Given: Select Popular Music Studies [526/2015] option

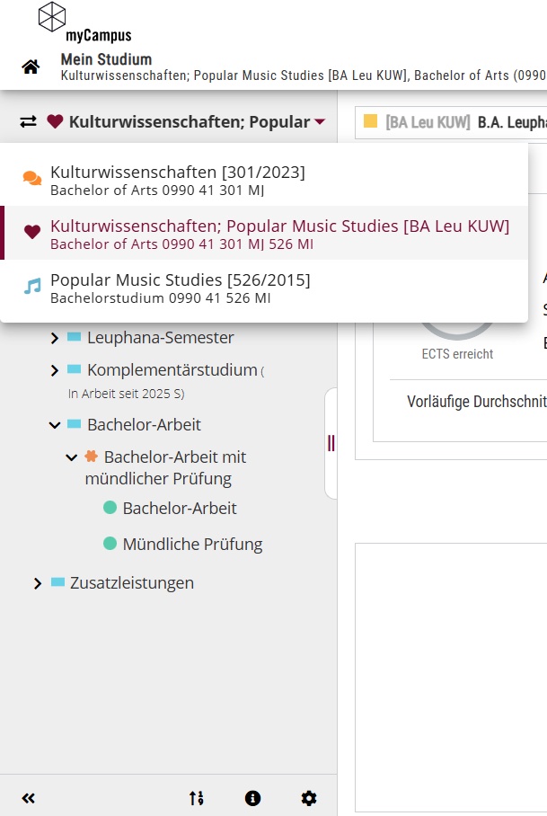Looking at the screenshot, I should pyautogui.click(x=180, y=287).
